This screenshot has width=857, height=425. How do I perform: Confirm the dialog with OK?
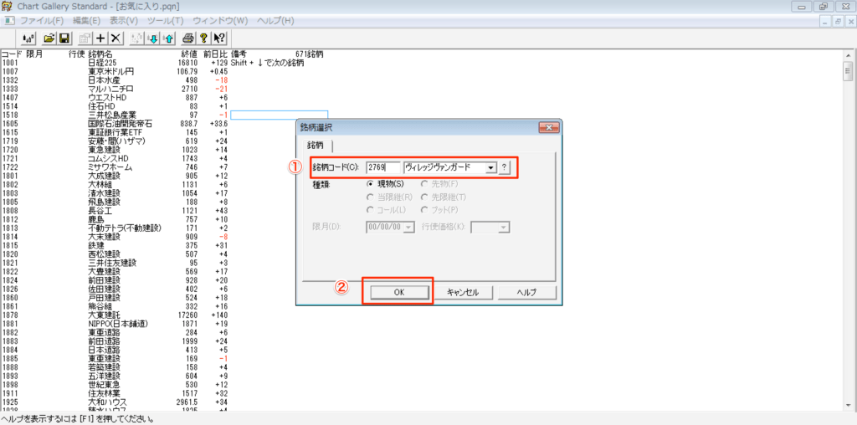399,292
